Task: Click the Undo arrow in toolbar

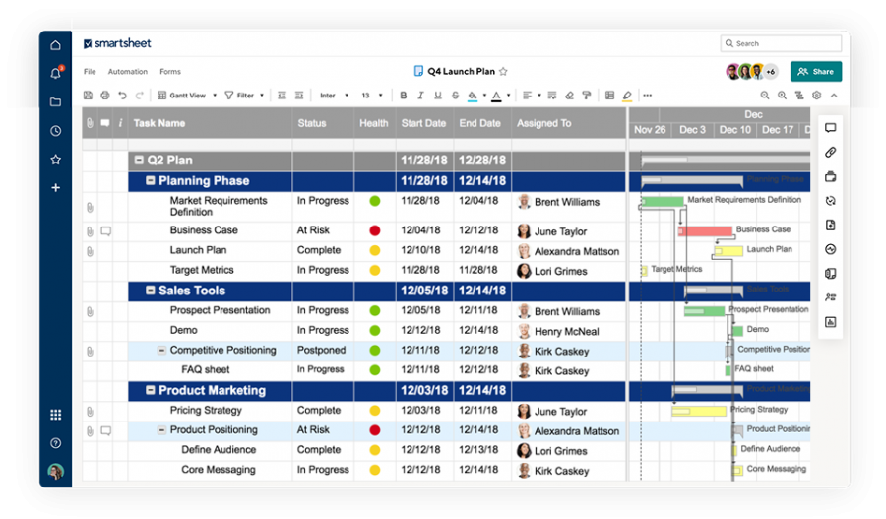Action: 122,96
